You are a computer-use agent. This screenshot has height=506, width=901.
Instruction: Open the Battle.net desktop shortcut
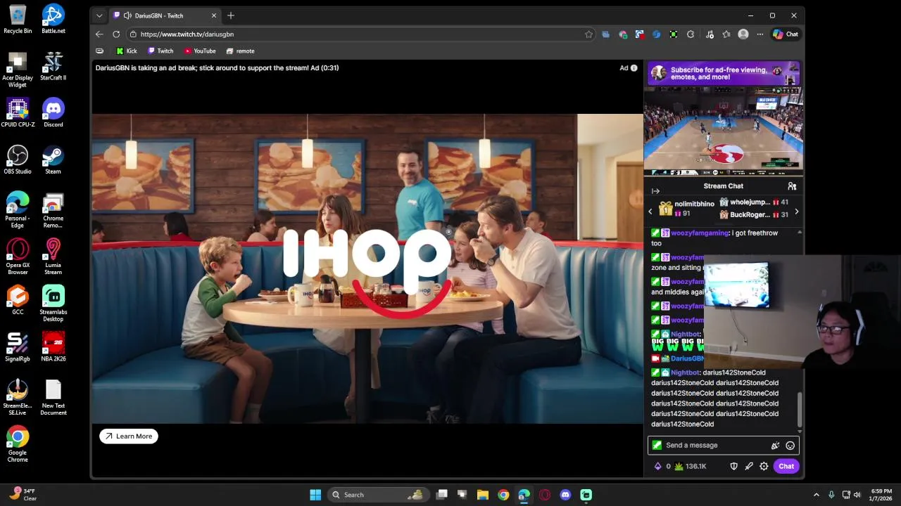[53, 19]
